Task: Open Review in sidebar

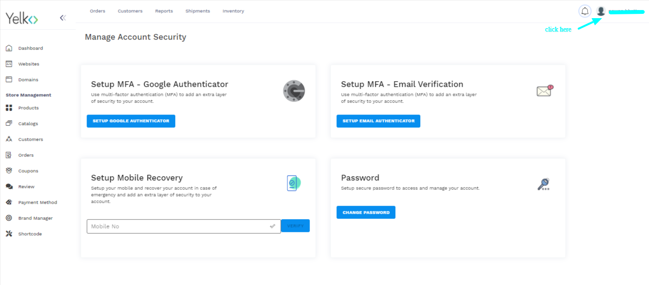Action: (x=26, y=187)
